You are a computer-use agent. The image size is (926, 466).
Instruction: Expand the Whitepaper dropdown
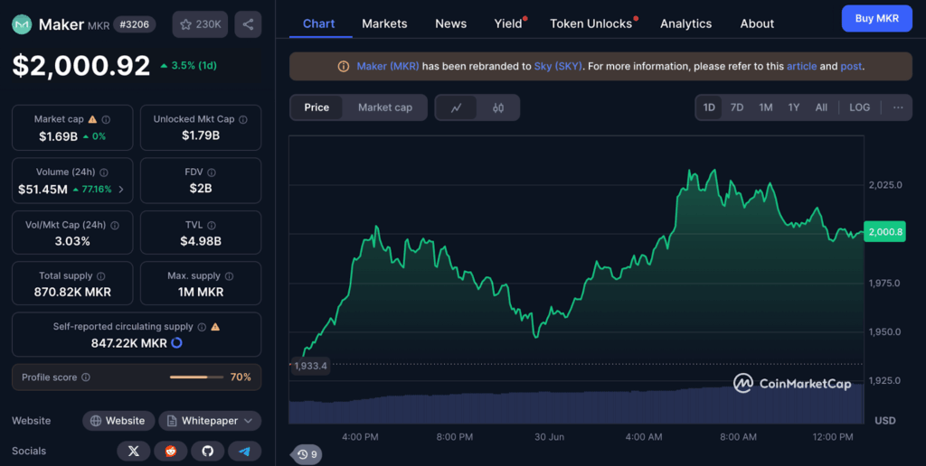[210, 421]
